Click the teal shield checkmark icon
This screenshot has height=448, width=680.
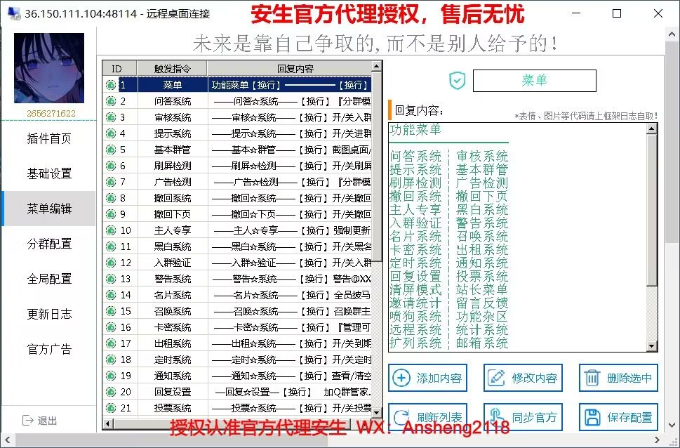click(x=457, y=81)
